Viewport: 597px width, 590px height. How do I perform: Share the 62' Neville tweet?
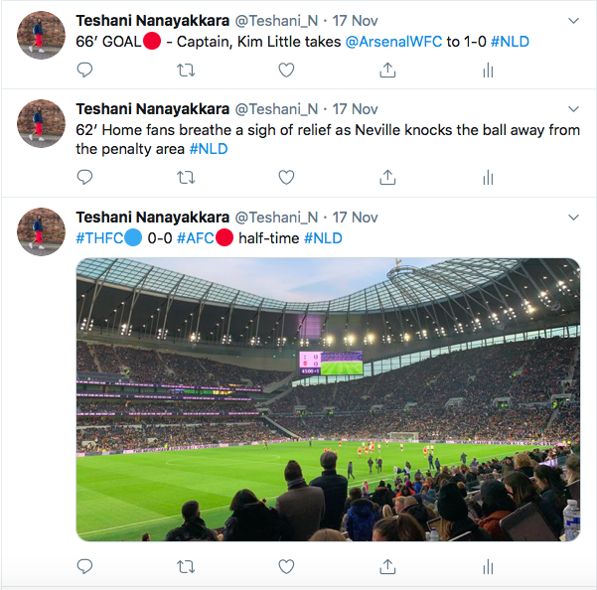click(x=387, y=177)
